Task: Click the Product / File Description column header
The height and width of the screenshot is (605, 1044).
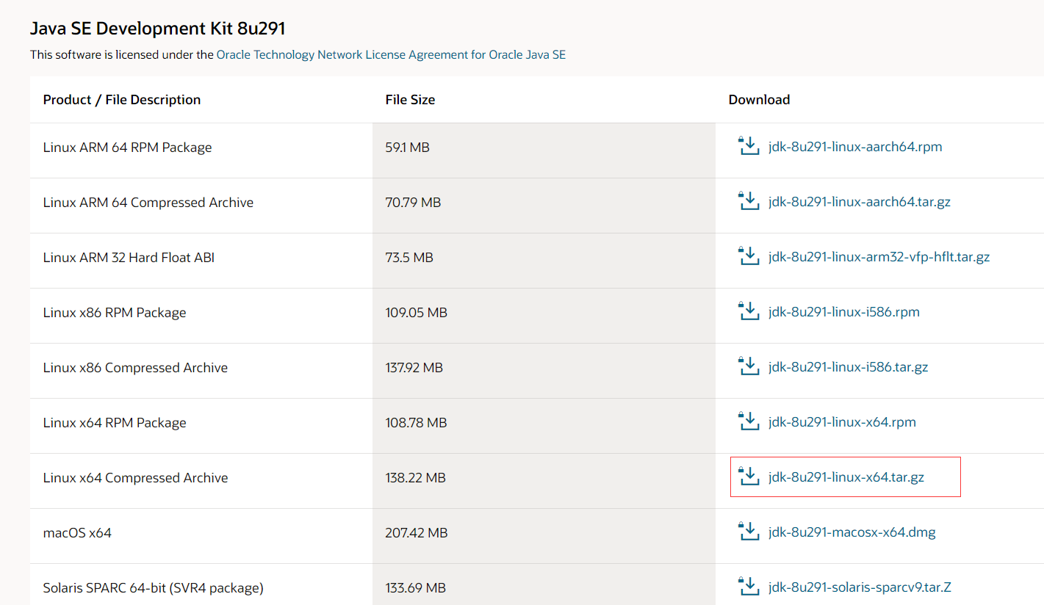Action: coord(122,100)
